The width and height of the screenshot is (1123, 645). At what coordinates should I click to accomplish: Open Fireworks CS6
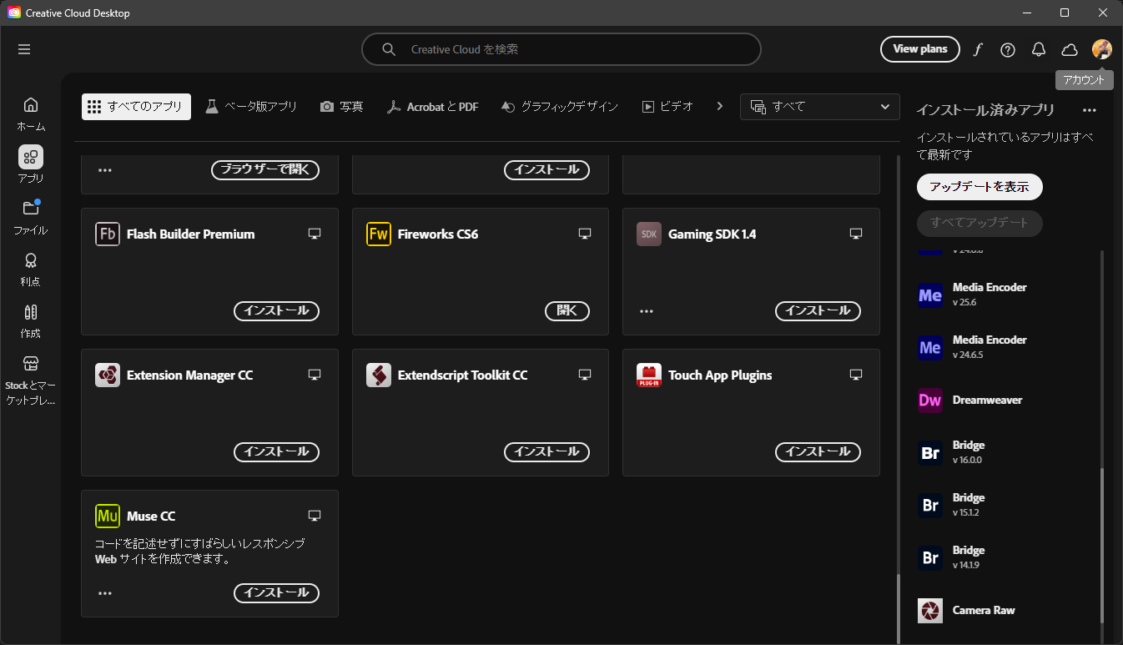(567, 310)
